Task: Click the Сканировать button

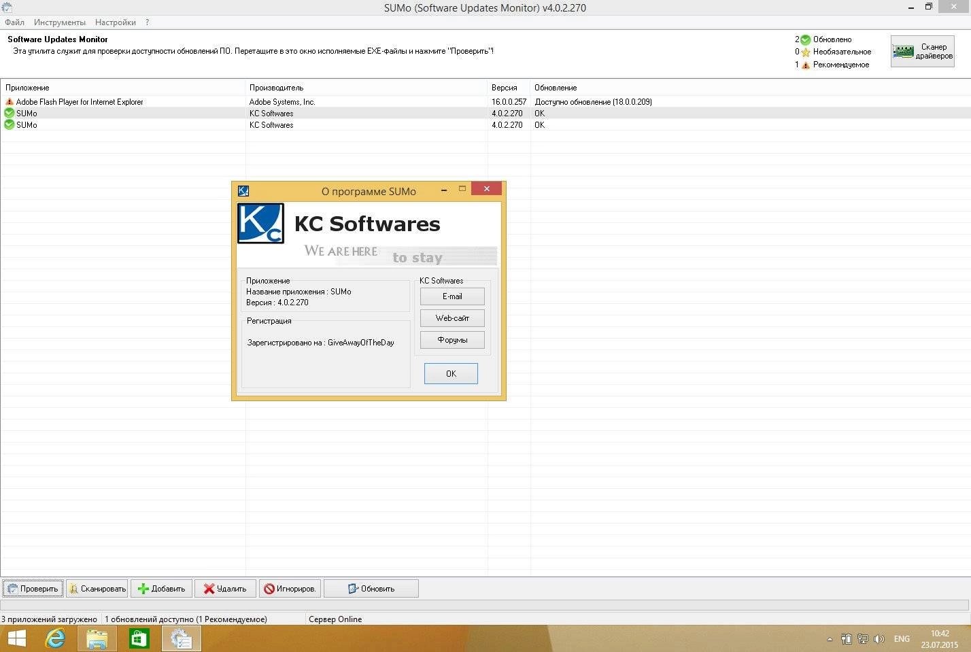Action: tap(97, 589)
